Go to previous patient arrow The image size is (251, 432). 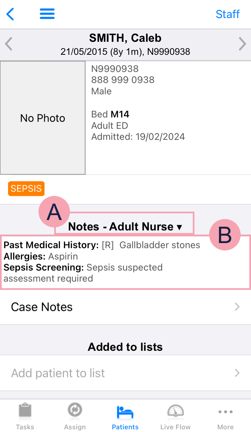(9, 44)
